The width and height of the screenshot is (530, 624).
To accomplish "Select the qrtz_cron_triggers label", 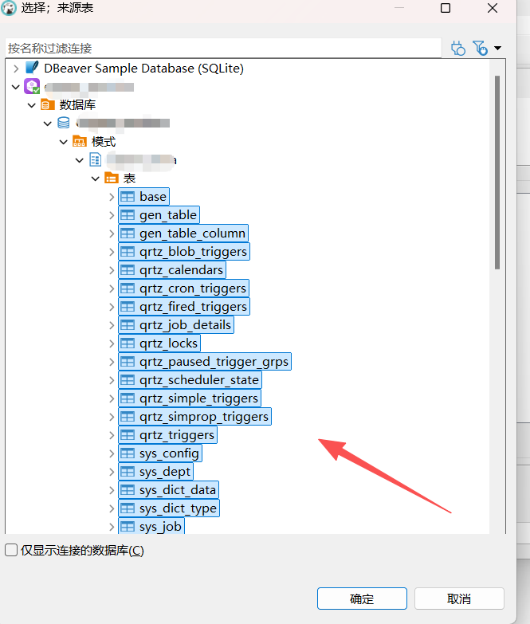I will coord(193,288).
